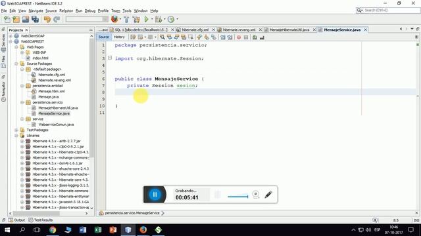The height and width of the screenshot is (236, 421).
Task: Collapse the WebSOAPREST project node
Action: coord(11,41)
